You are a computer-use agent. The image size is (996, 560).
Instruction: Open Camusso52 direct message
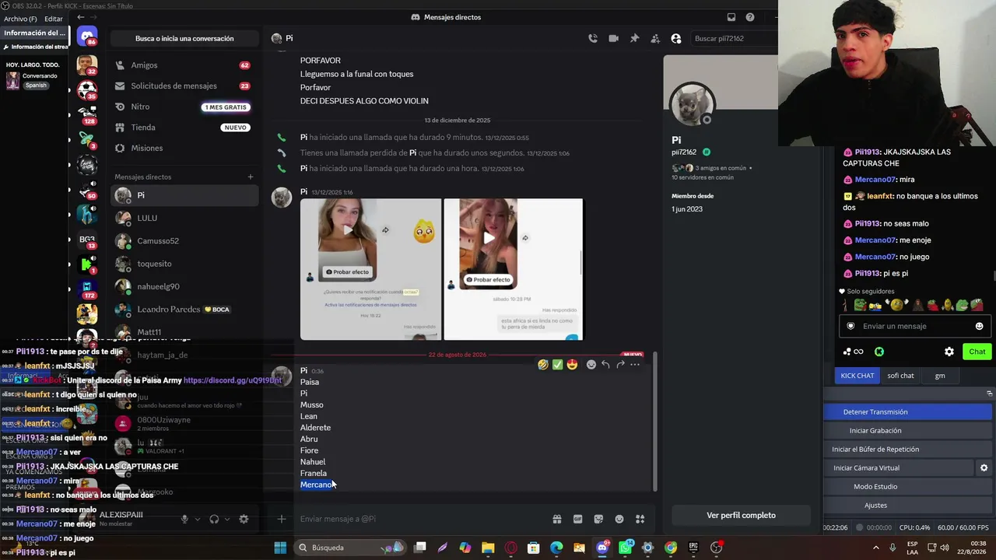184,241
